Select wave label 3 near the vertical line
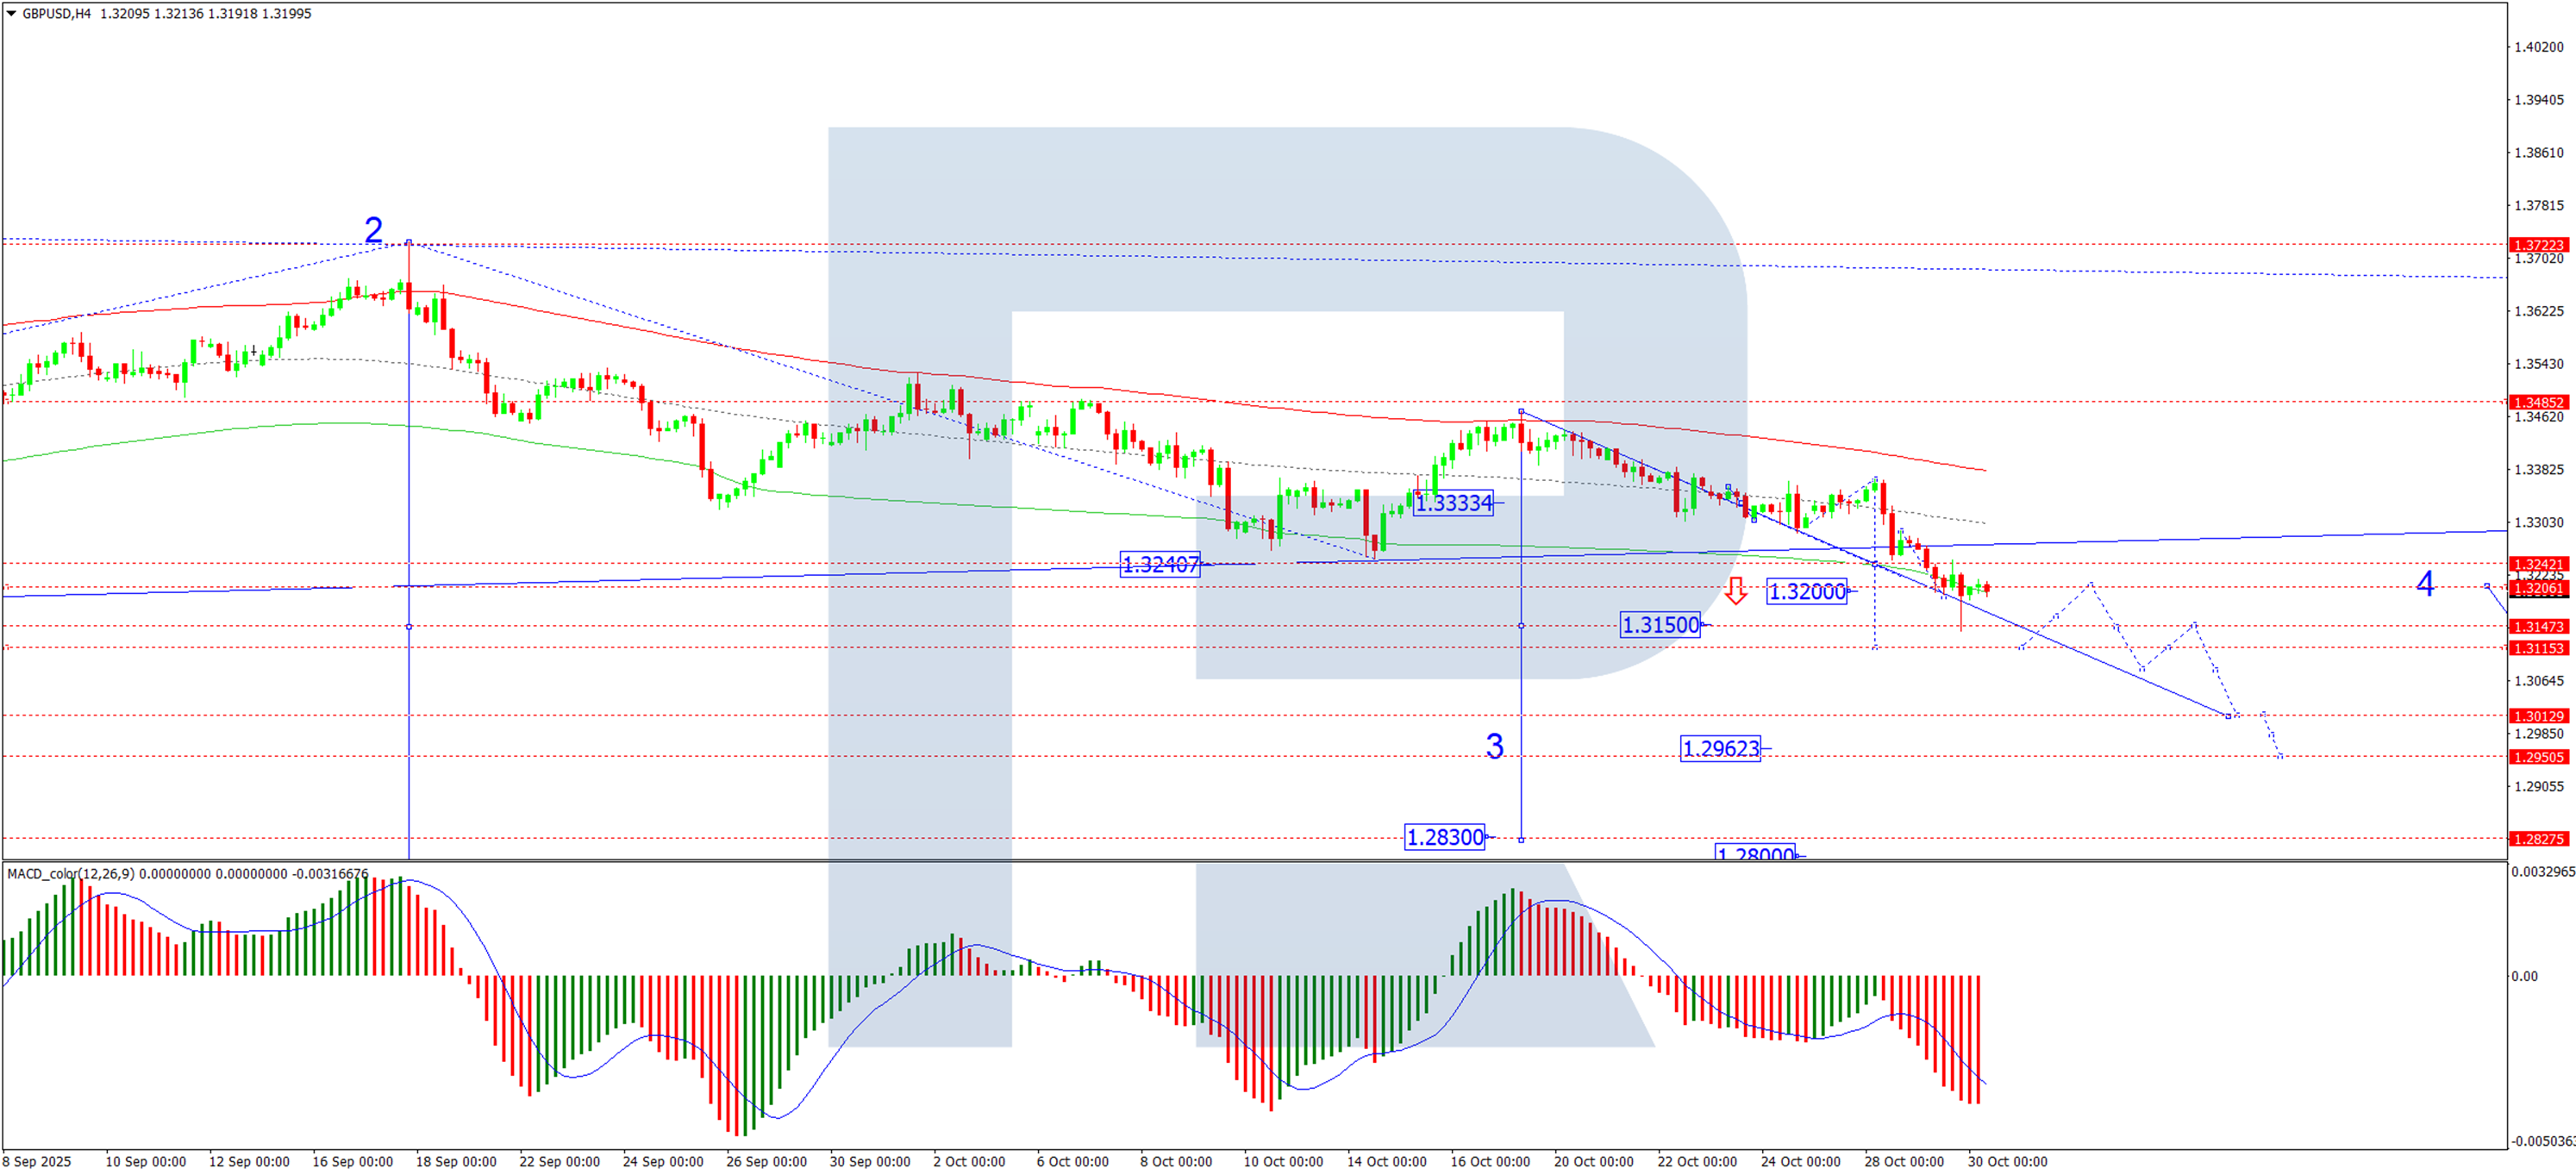Viewport: 2576px width, 1175px height. pyautogui.click(x=1494, y=746)
